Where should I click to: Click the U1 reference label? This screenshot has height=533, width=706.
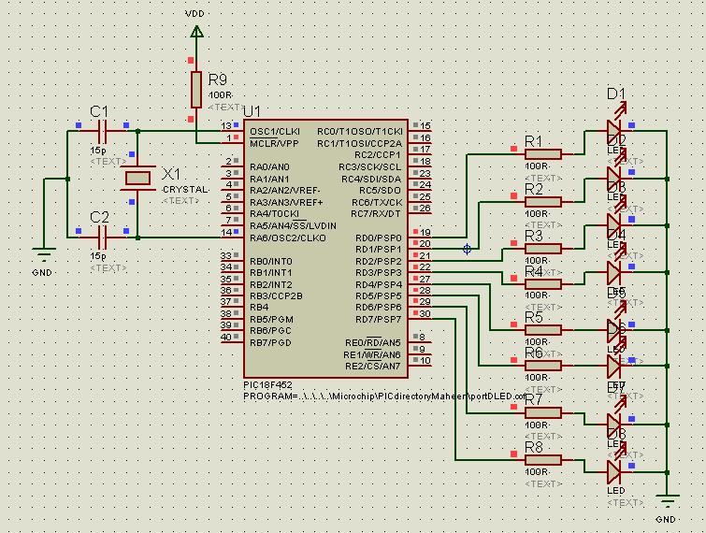252,111
